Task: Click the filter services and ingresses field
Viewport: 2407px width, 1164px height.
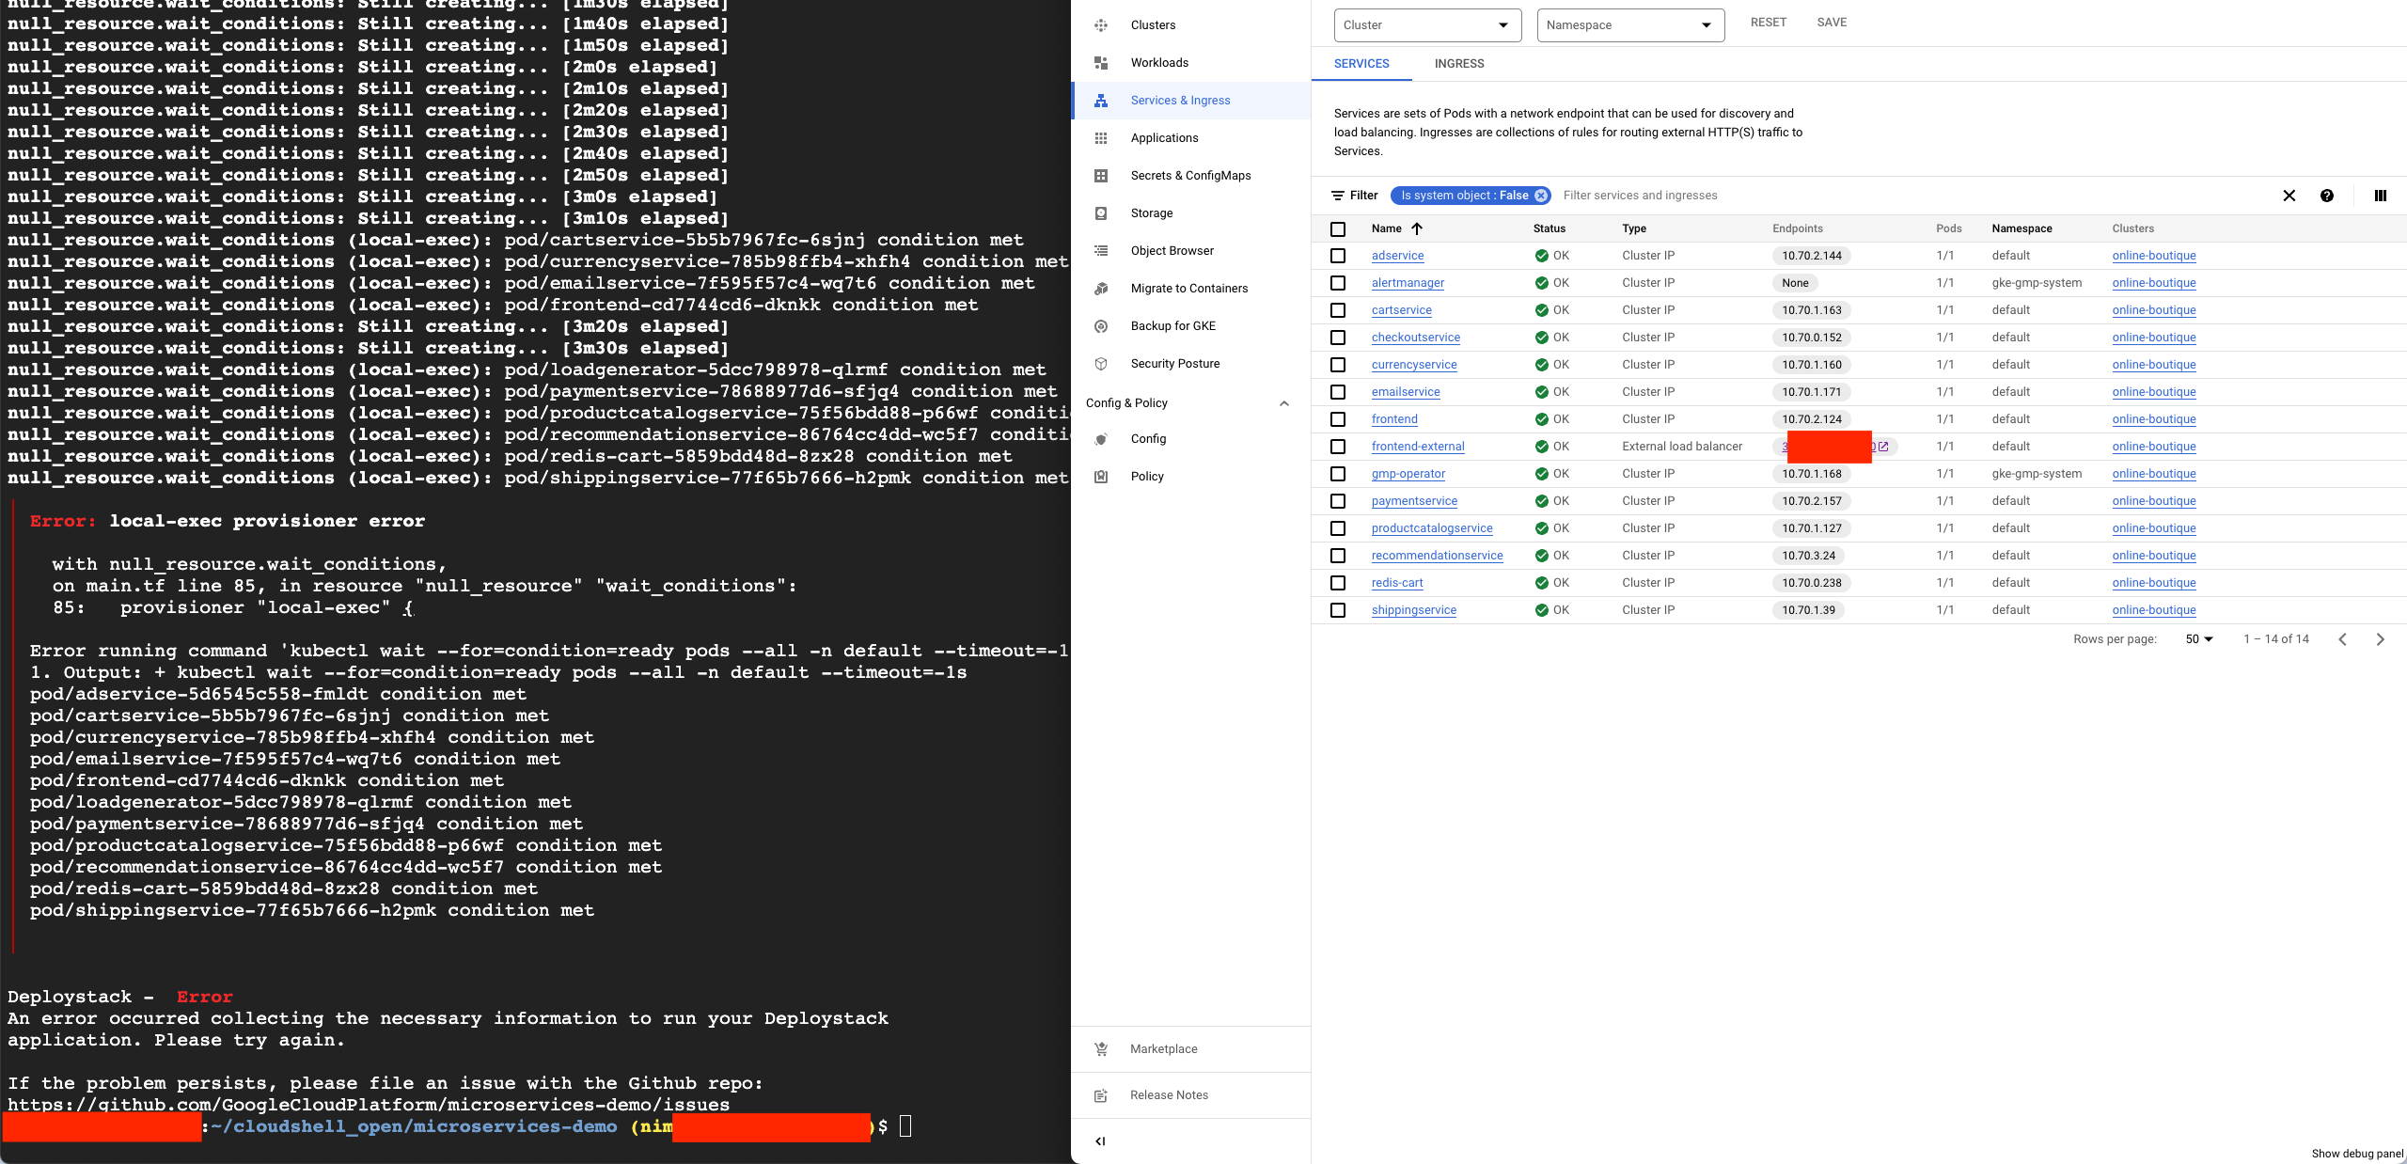Action: tap(1640, 196)
